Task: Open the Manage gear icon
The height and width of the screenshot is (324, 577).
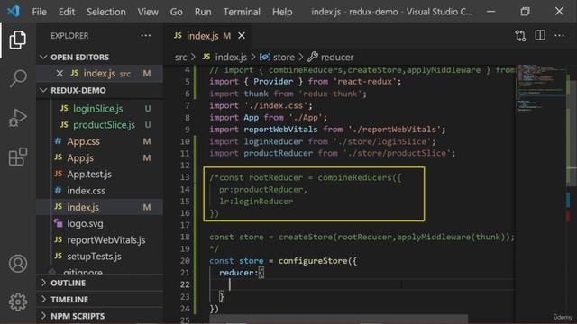Action: 18,302
